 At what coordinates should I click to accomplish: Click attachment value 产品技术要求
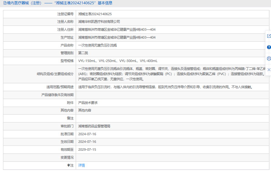click(x=88, y=103)
